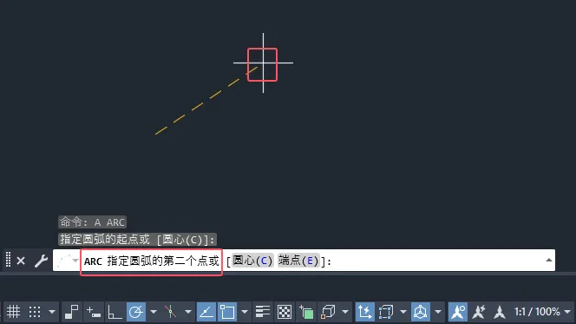Toggle Snap mode dotted-grid icon

click(35, 312)
